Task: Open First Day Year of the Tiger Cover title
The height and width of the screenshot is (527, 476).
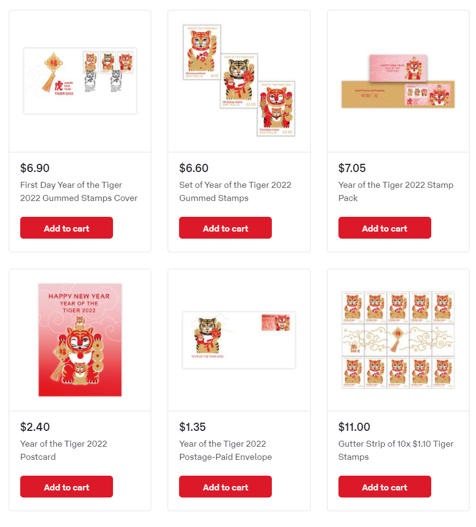Action: click(79, 192)
